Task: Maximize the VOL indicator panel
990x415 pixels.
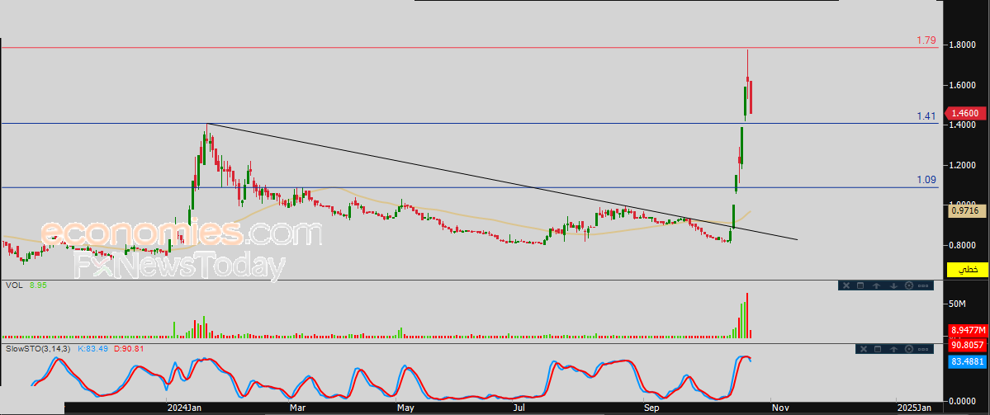Action: (860, 285)
